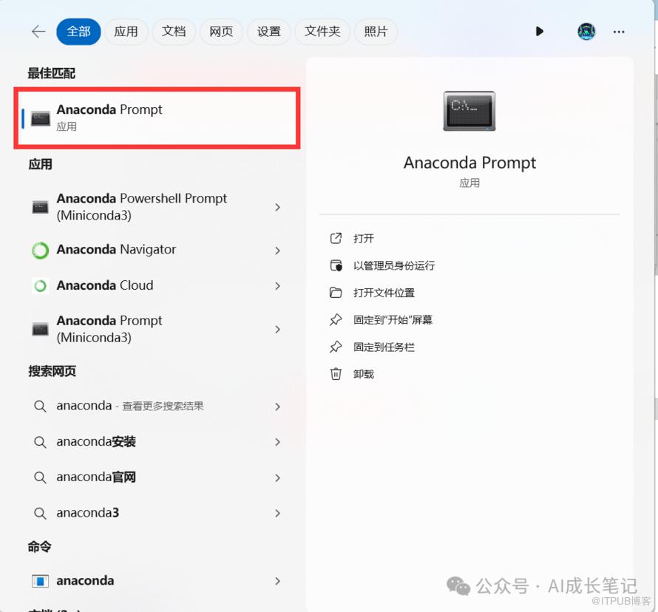
Task: Expand the Anaconda Navigator result chevron
Action: [277, 251]
